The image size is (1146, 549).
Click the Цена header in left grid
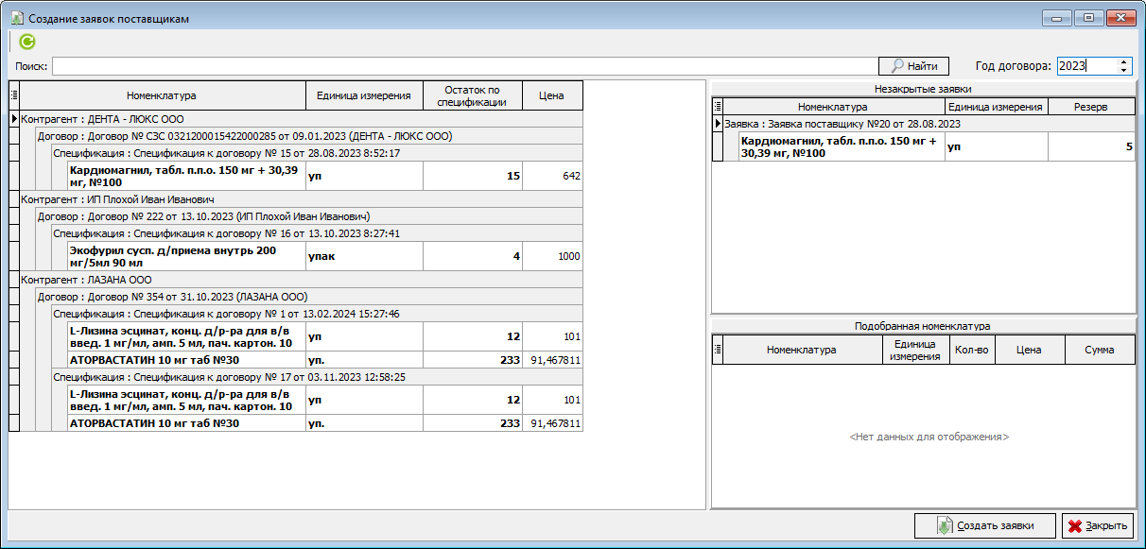click(551, 95)
